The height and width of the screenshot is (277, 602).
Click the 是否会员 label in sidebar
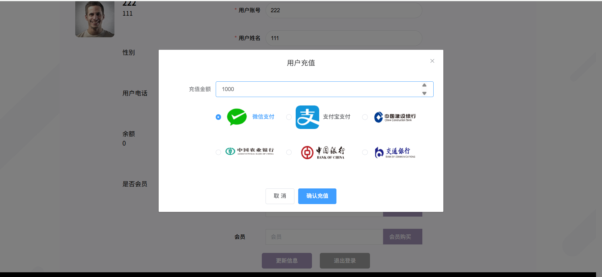pyautogui.click(x=135, y=184)
